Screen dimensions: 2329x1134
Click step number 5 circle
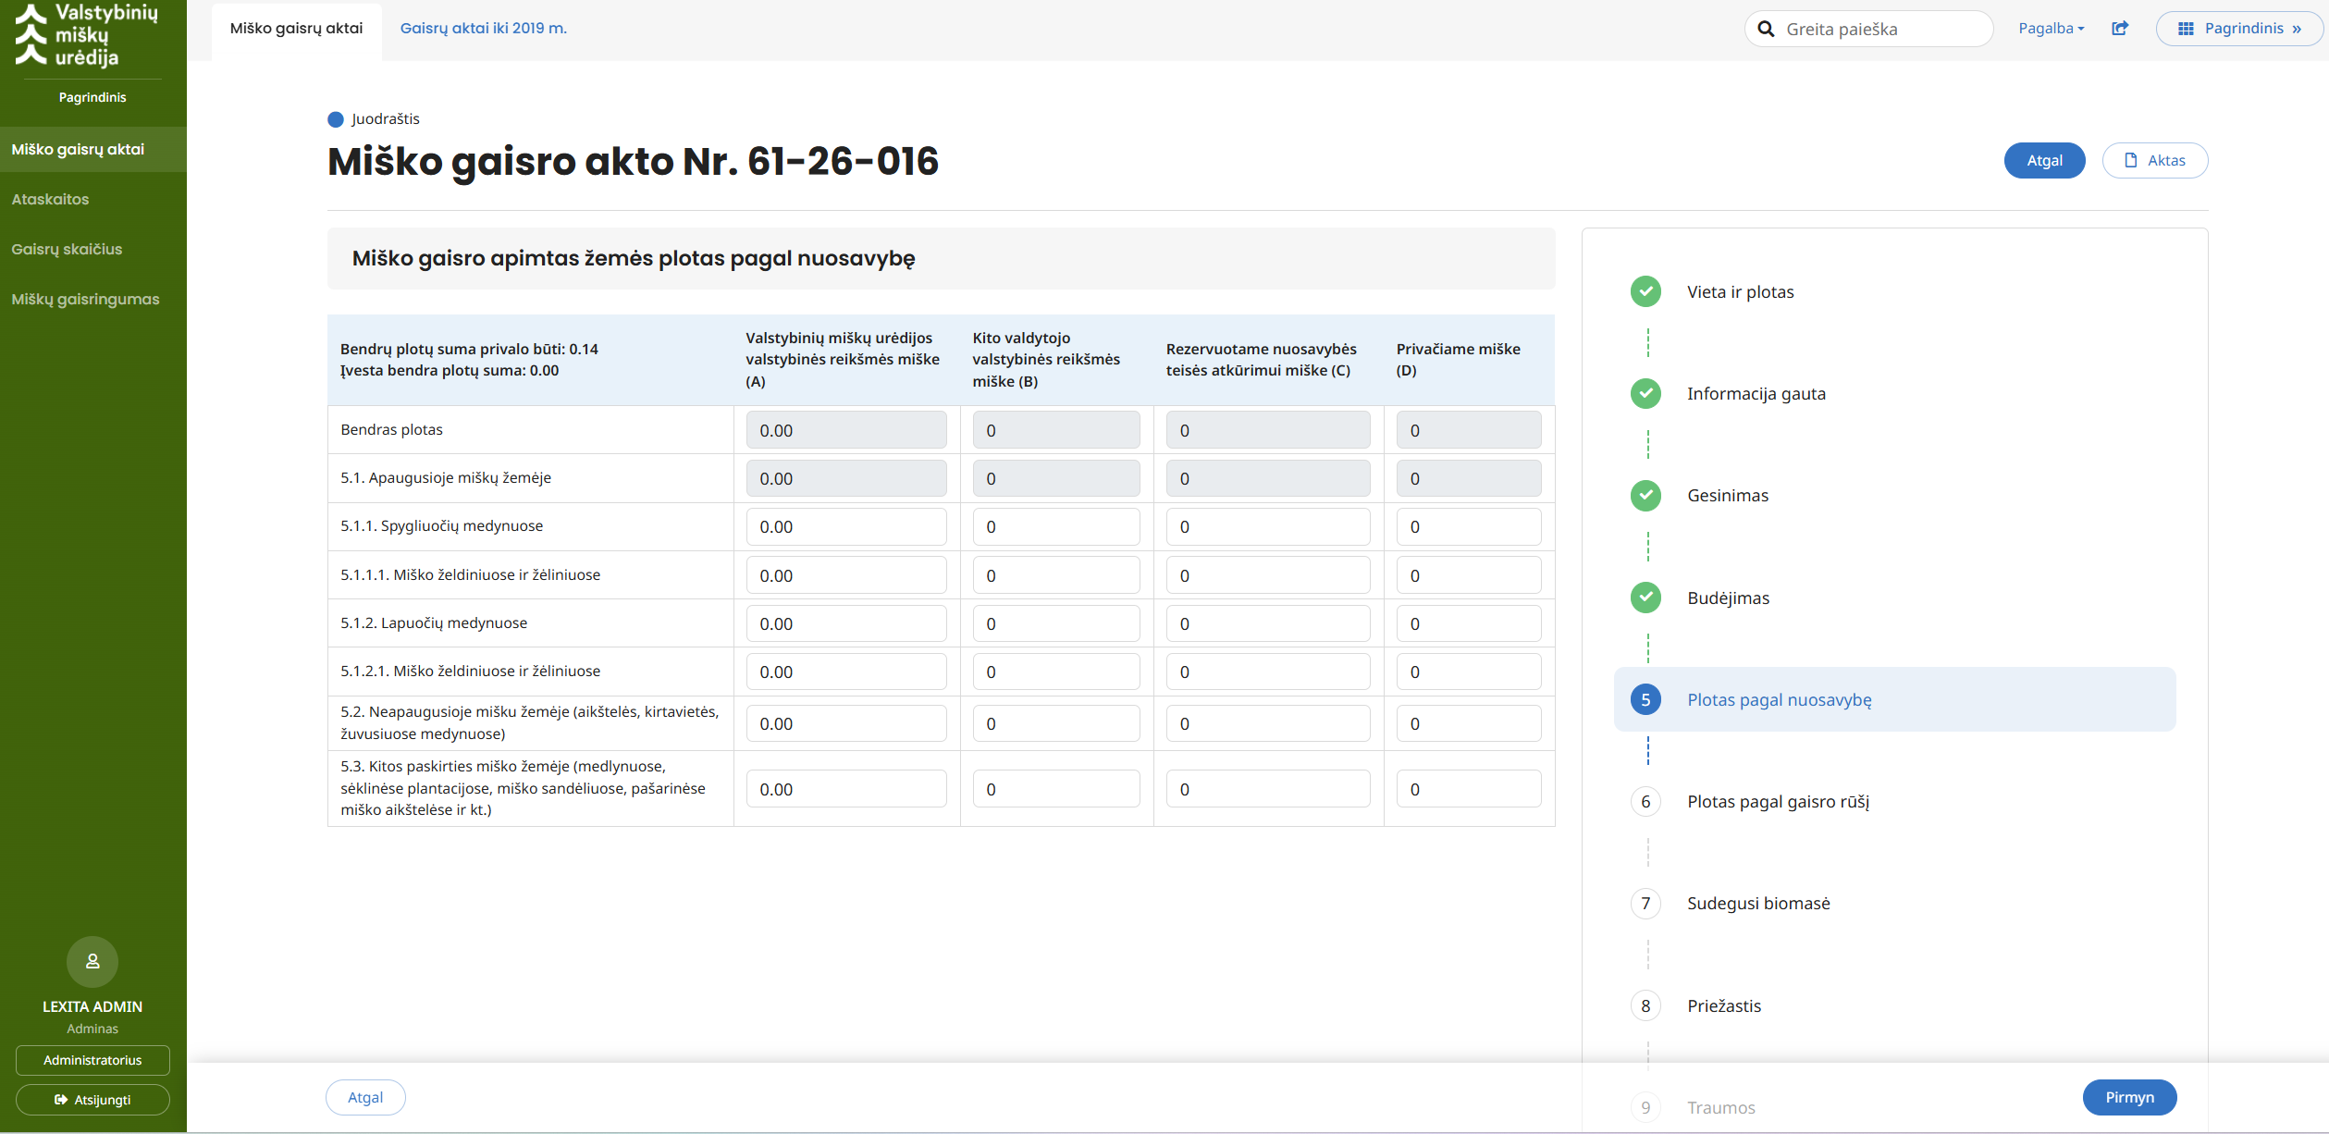(1645, 699)
